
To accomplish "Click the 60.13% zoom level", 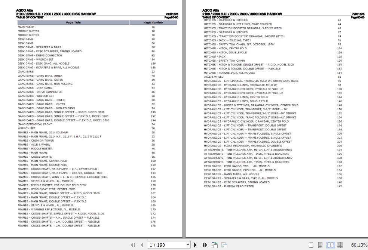I will coord(359,245).
